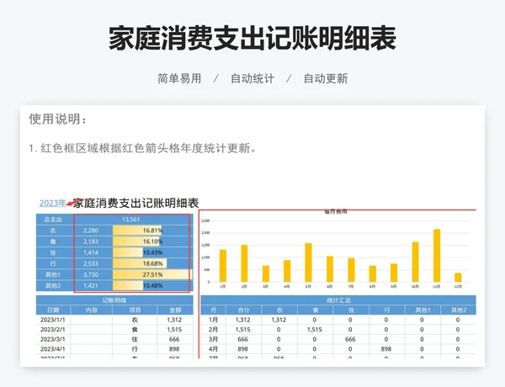The height and width of the screenshot is (387, 505).
Task: Click the 27.51% percentage cell
Action: [151, 274]
